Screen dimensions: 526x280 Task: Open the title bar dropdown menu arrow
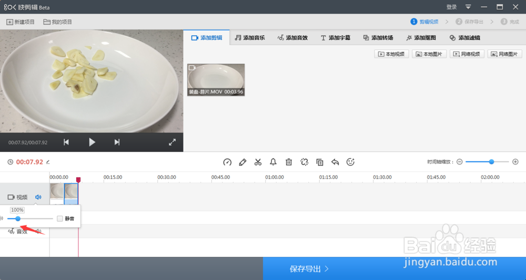coord(468,7)
